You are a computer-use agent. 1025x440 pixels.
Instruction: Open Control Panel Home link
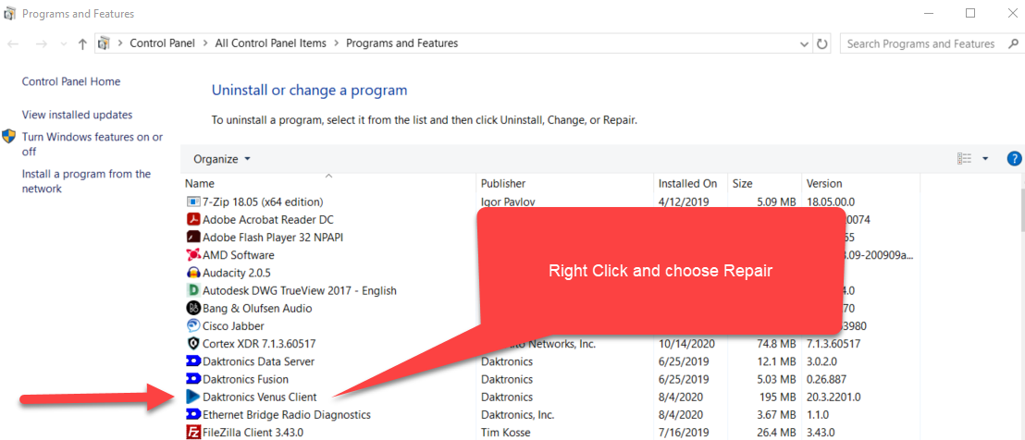pyautogui.click(x=71, y=81)
